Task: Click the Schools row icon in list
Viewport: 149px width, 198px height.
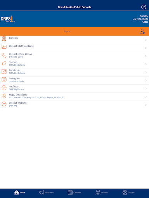Action: point(4,39)
